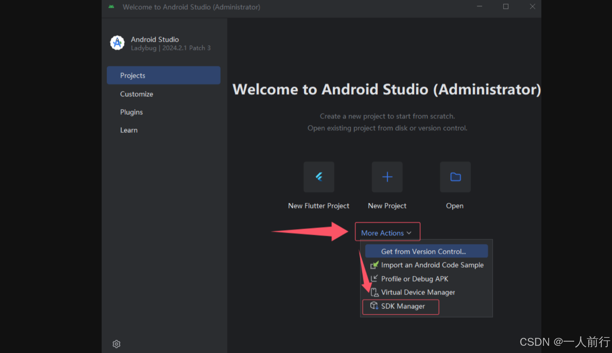Image resolution: width=612 pixels, height=353 pixels.
Task: Click "Create a new project to start from scratch."
Action: (387, 116)
